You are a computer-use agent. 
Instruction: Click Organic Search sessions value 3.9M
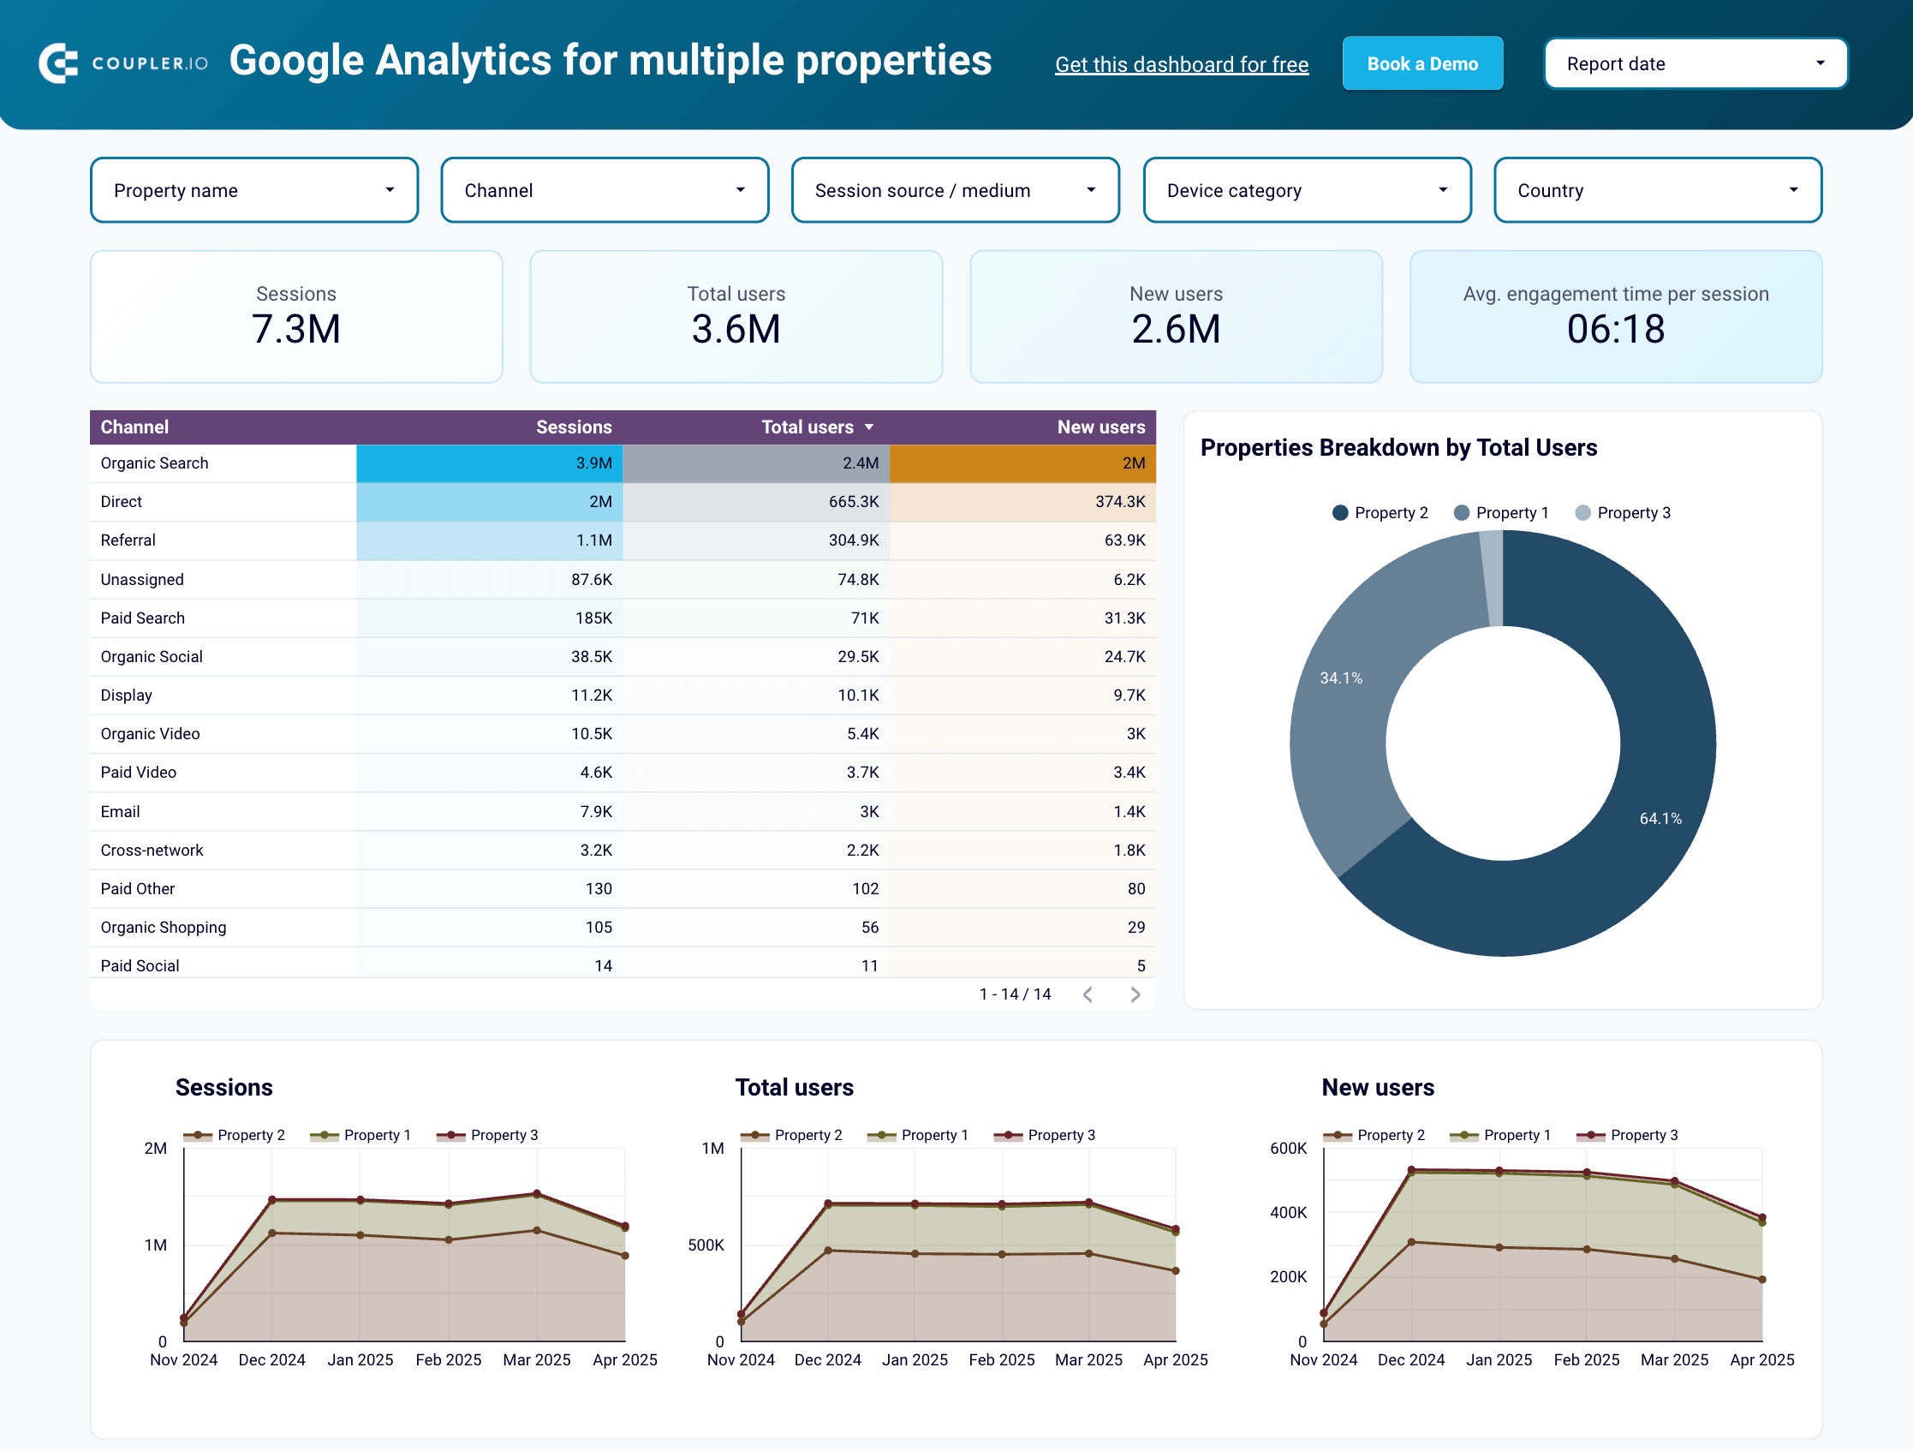[593, 463]
